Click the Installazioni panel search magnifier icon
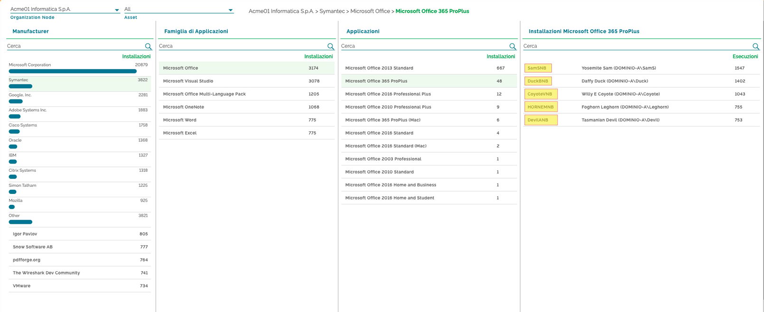The width and height of the screenshot is (764, 312). click(756, 46)
